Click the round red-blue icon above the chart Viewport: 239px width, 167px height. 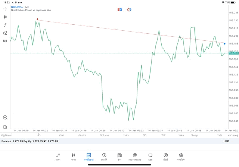tap(129, 10)
